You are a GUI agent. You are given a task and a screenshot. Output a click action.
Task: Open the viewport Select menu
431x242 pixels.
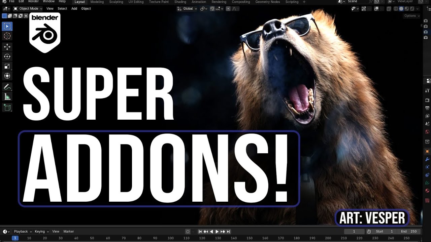[x=62, y=9]
